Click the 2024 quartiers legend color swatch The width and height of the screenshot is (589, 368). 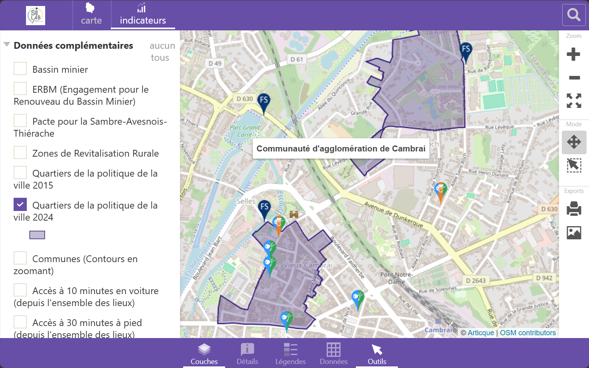click(x=37, y=235)
